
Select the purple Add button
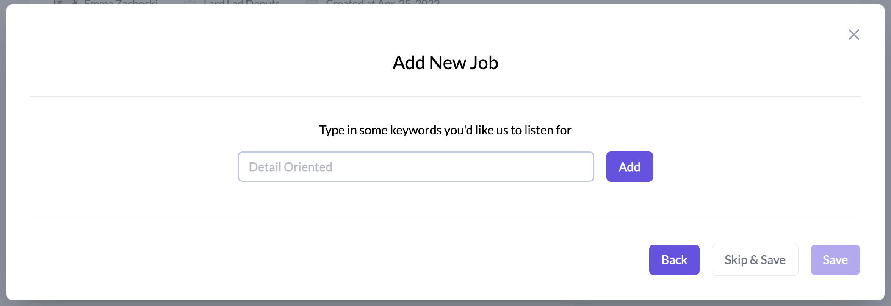(x=629, y=167)
